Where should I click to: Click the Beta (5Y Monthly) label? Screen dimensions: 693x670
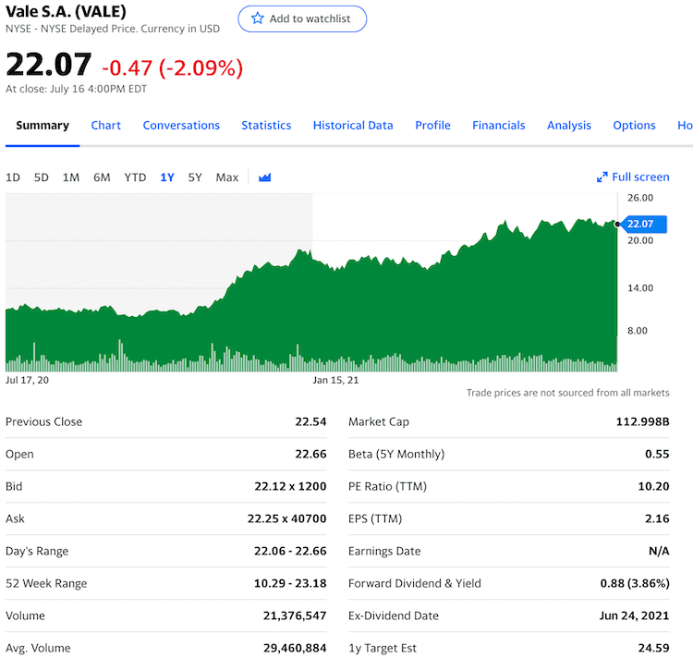coord(396,454)
